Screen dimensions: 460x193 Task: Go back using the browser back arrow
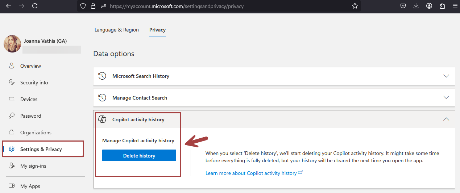[9, 6]
